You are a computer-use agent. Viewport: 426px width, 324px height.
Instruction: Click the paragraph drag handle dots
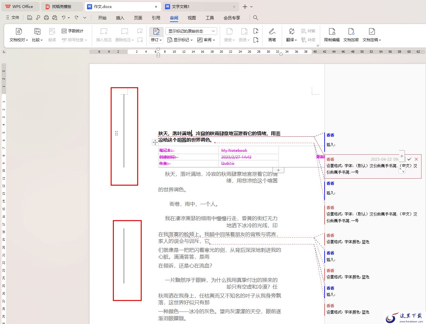116,133
